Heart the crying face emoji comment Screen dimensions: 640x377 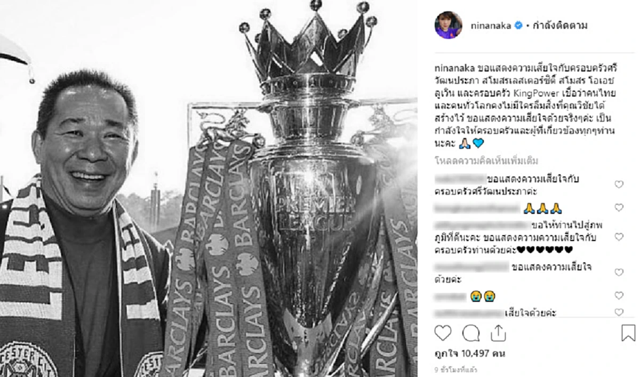point(619,295)
